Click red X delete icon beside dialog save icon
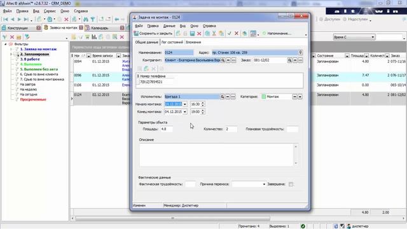The height and width of the screenshot is (229, 407). [x=199, y=34]
